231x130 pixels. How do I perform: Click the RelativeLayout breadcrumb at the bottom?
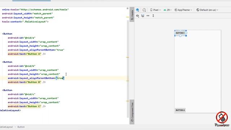click(x=6, y=127)
